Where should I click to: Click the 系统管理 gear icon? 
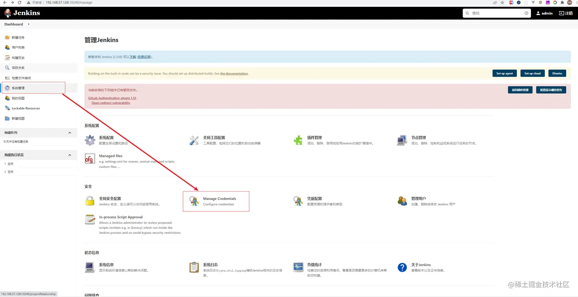(7, 88)
